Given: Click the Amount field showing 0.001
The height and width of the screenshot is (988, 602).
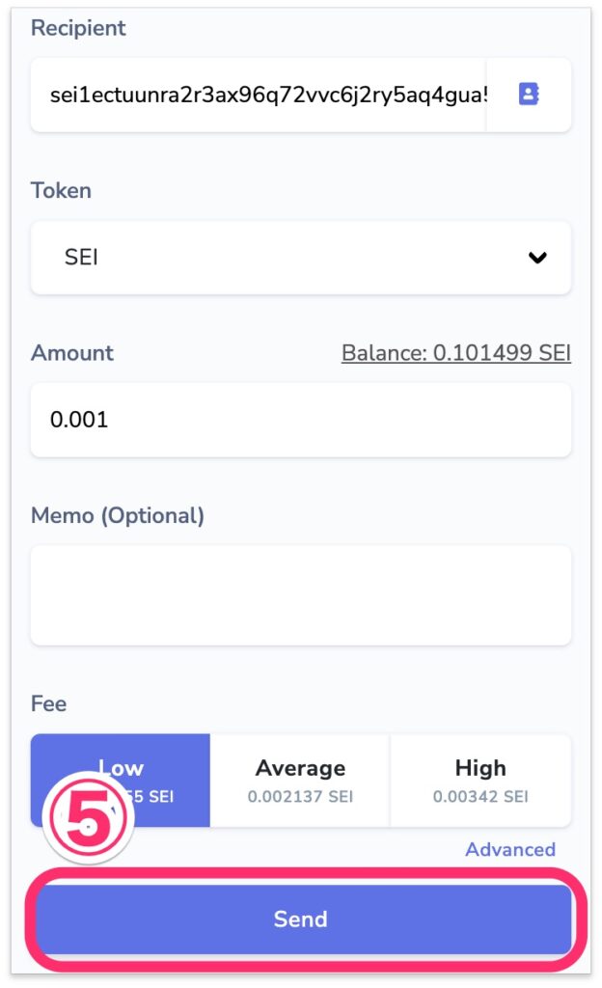Looking at the screenshot, I should pos(299,420).
